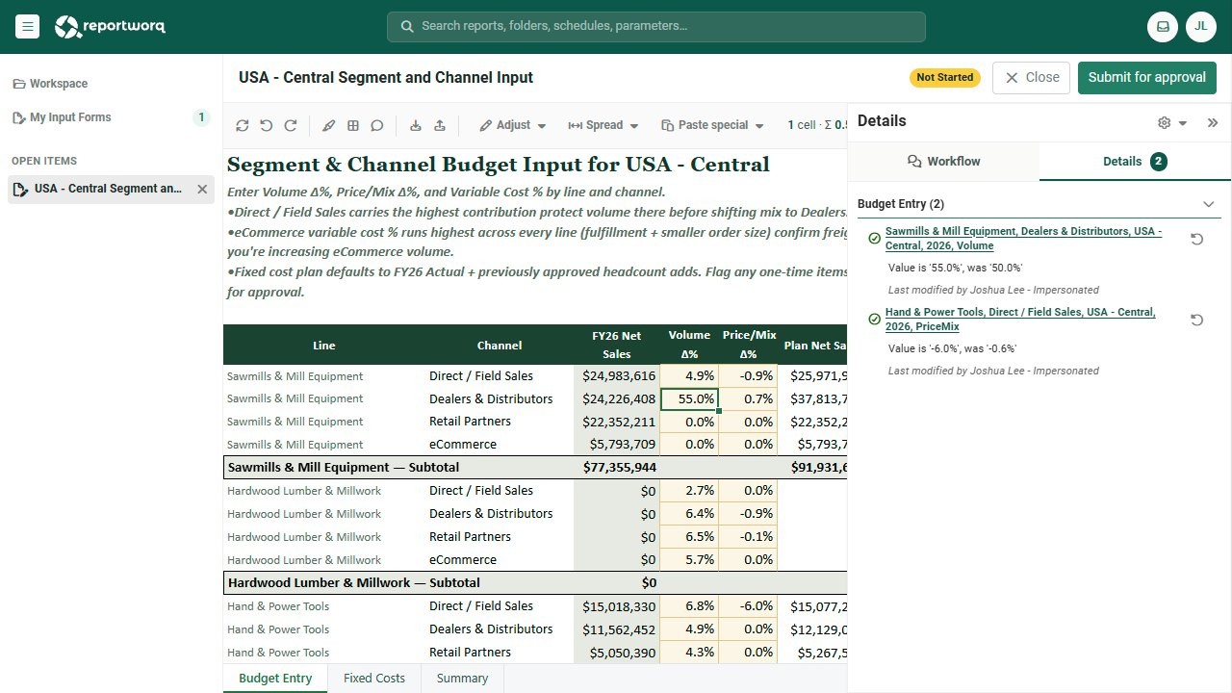Screen dimensions: 1232x693
Task: Select the $15,018,330 FY26 Net Sales cell
Action: pyautogui.click(x=617, y=606)
